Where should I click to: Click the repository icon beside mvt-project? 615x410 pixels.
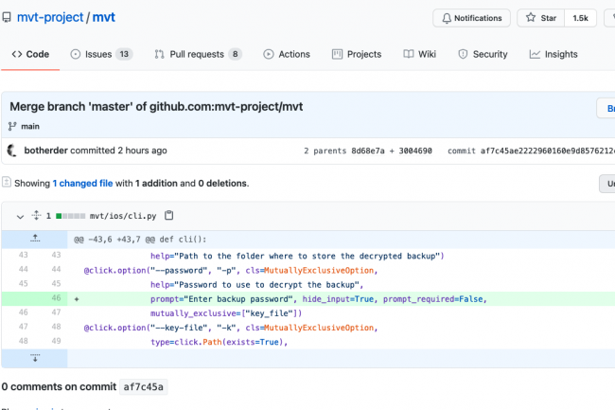[7, 18]
